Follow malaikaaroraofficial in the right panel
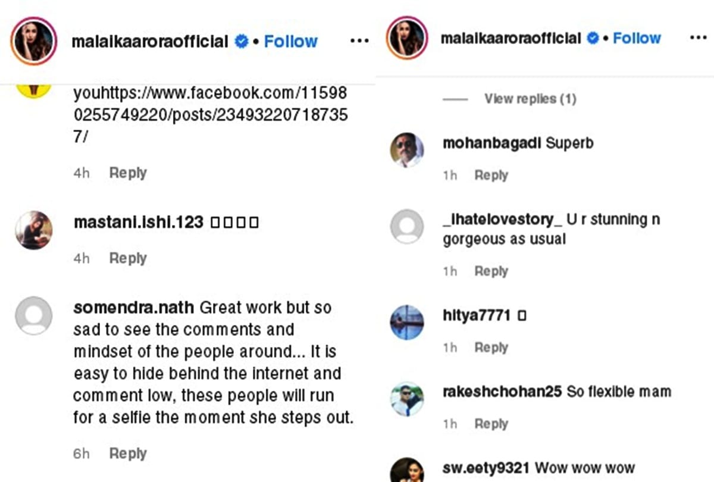Viewport: 714px width, 482px height. tap(637, 38)
